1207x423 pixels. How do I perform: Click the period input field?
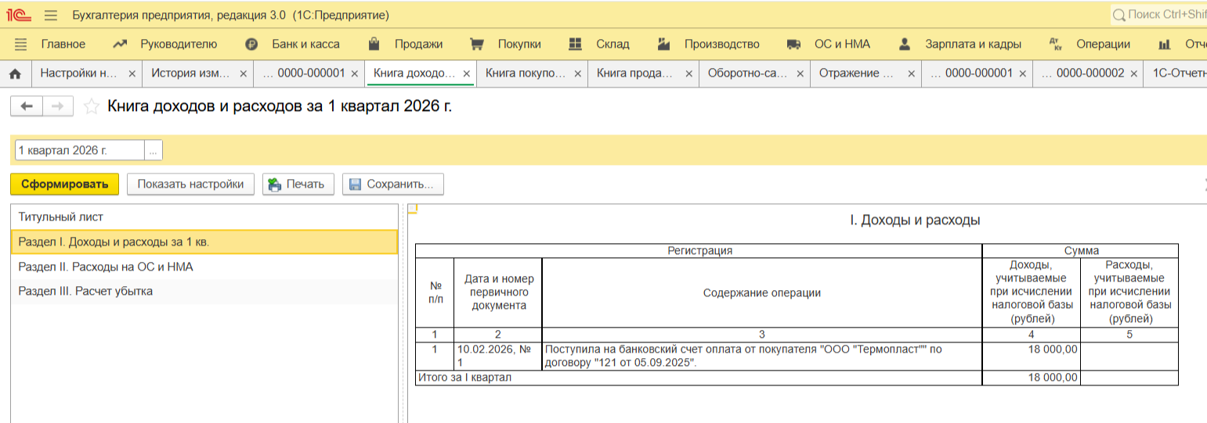pyautogui.click(x=78, y=150)
